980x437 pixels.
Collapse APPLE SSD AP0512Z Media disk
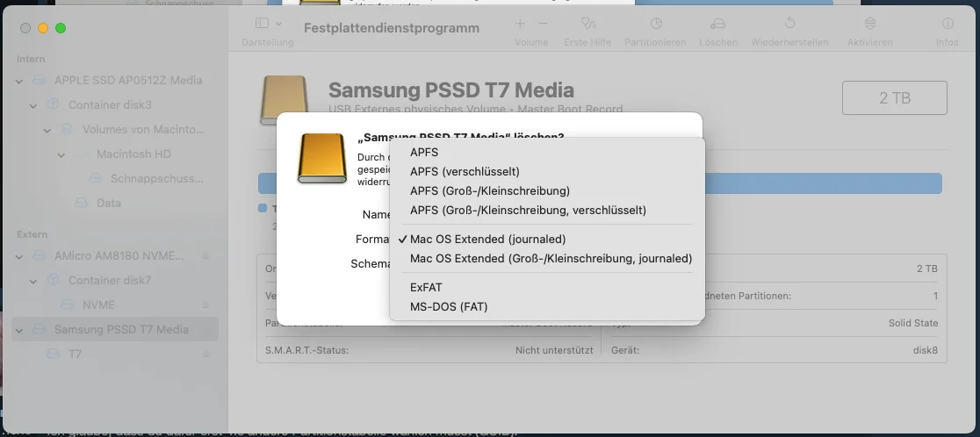point(19,81)
